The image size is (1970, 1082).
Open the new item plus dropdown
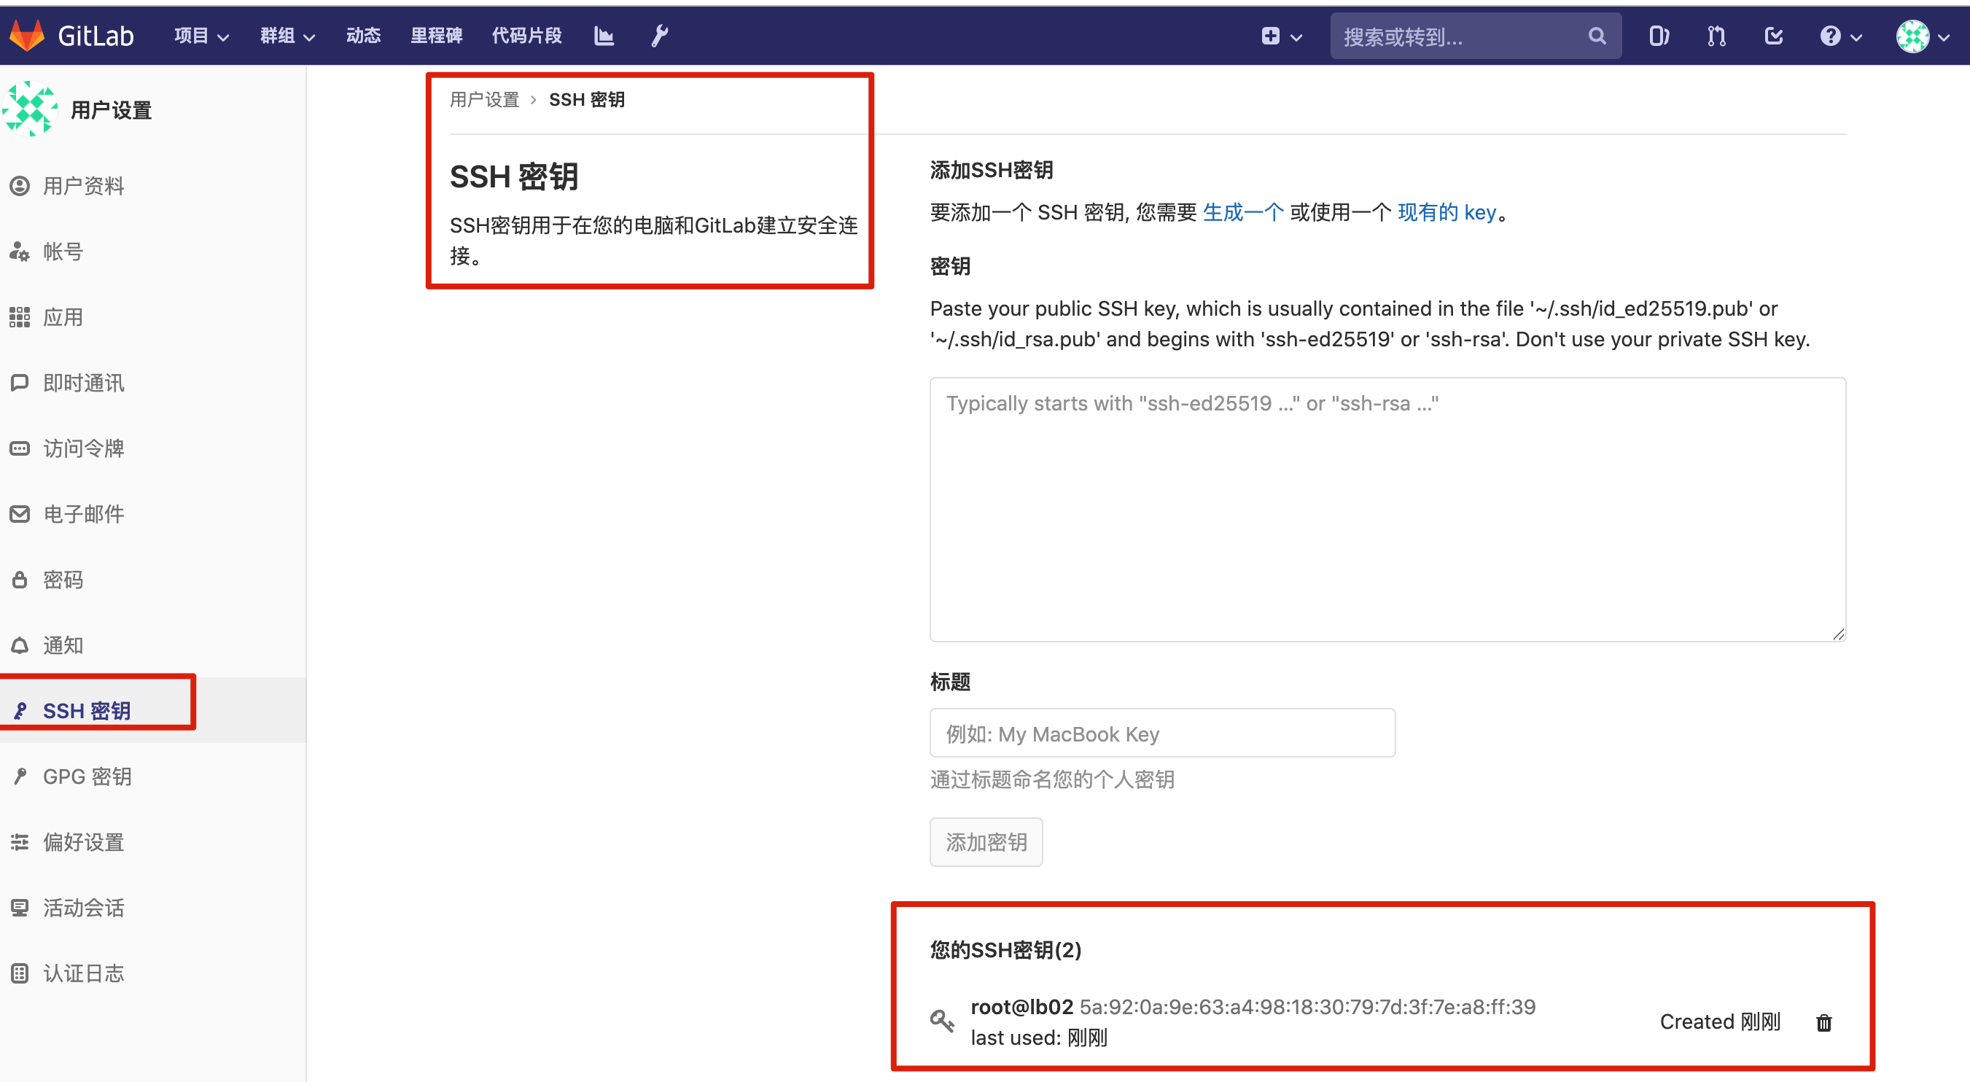point(1281,36)
